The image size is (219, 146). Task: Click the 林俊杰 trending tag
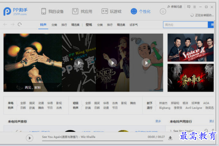coord(163,103)
